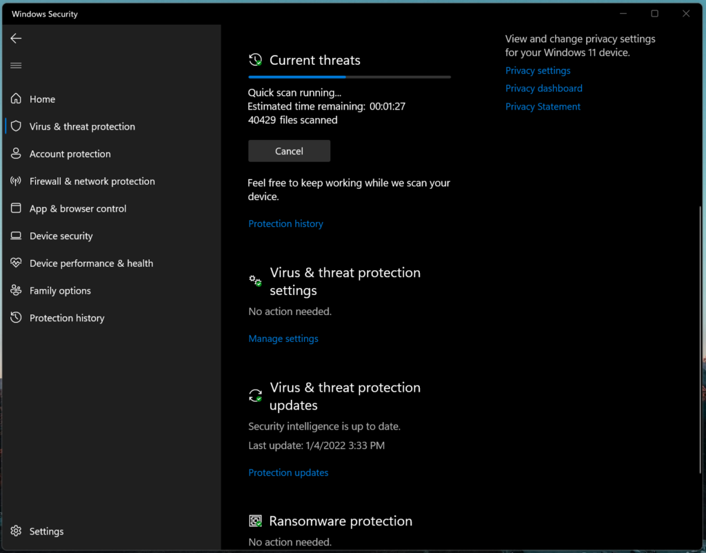Click "Estimated time remaining: 00:01:27" text
This screenshot has width=706, height=553.
pos(326,106)
